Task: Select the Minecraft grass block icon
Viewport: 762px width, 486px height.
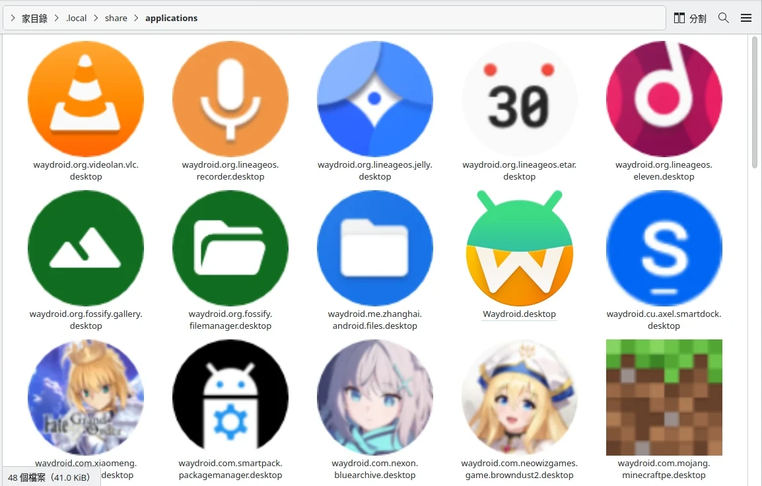Action: pos(664,397)
